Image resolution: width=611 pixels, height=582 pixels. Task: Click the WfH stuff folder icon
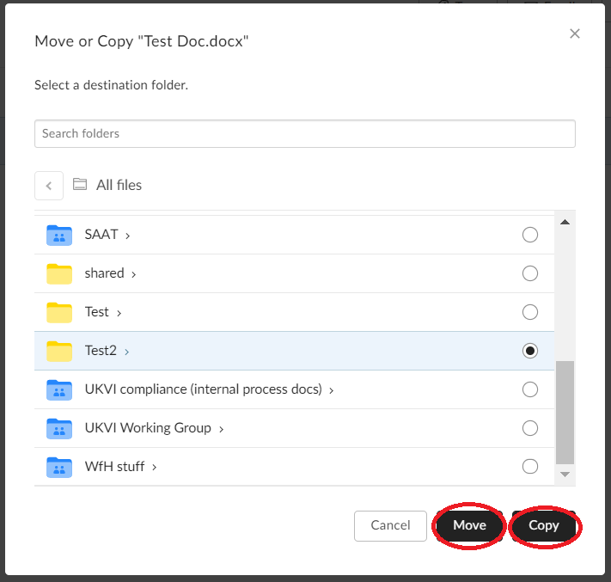click(59, 467)
